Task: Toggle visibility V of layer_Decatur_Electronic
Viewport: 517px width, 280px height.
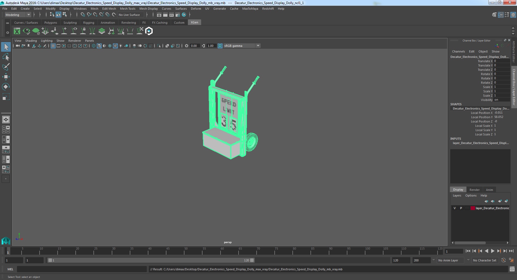Action: click(x=455, y=208)
